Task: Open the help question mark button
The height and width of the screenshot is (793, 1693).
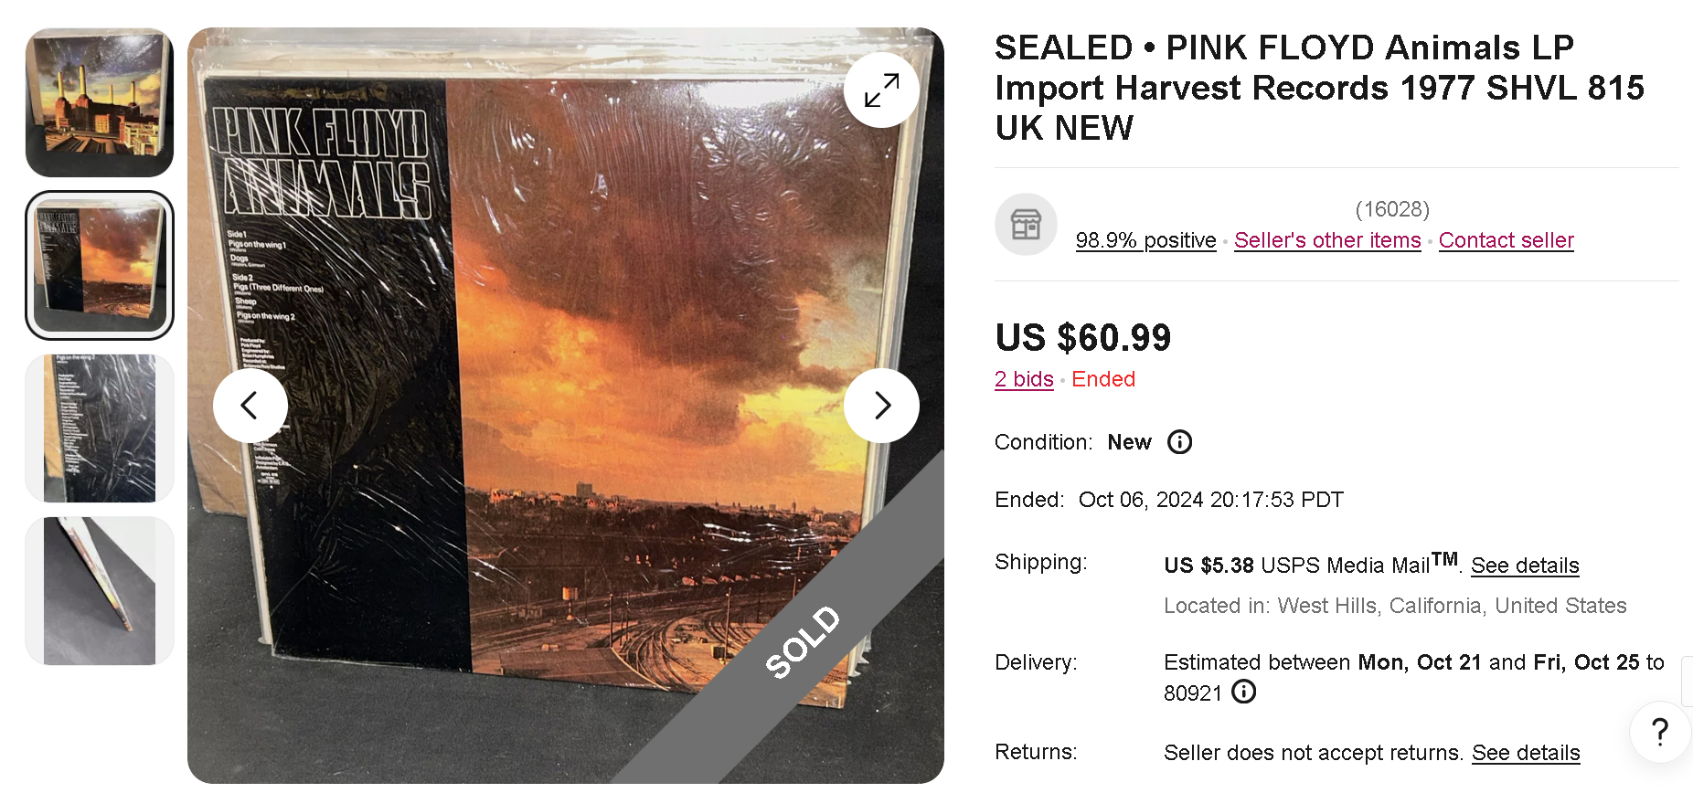Action: 1660,731
